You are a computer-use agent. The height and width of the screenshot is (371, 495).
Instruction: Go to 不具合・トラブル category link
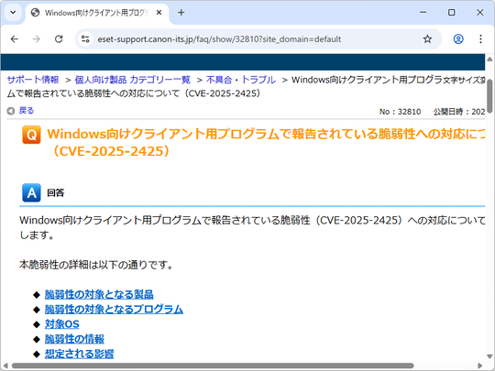click(241, 80)
